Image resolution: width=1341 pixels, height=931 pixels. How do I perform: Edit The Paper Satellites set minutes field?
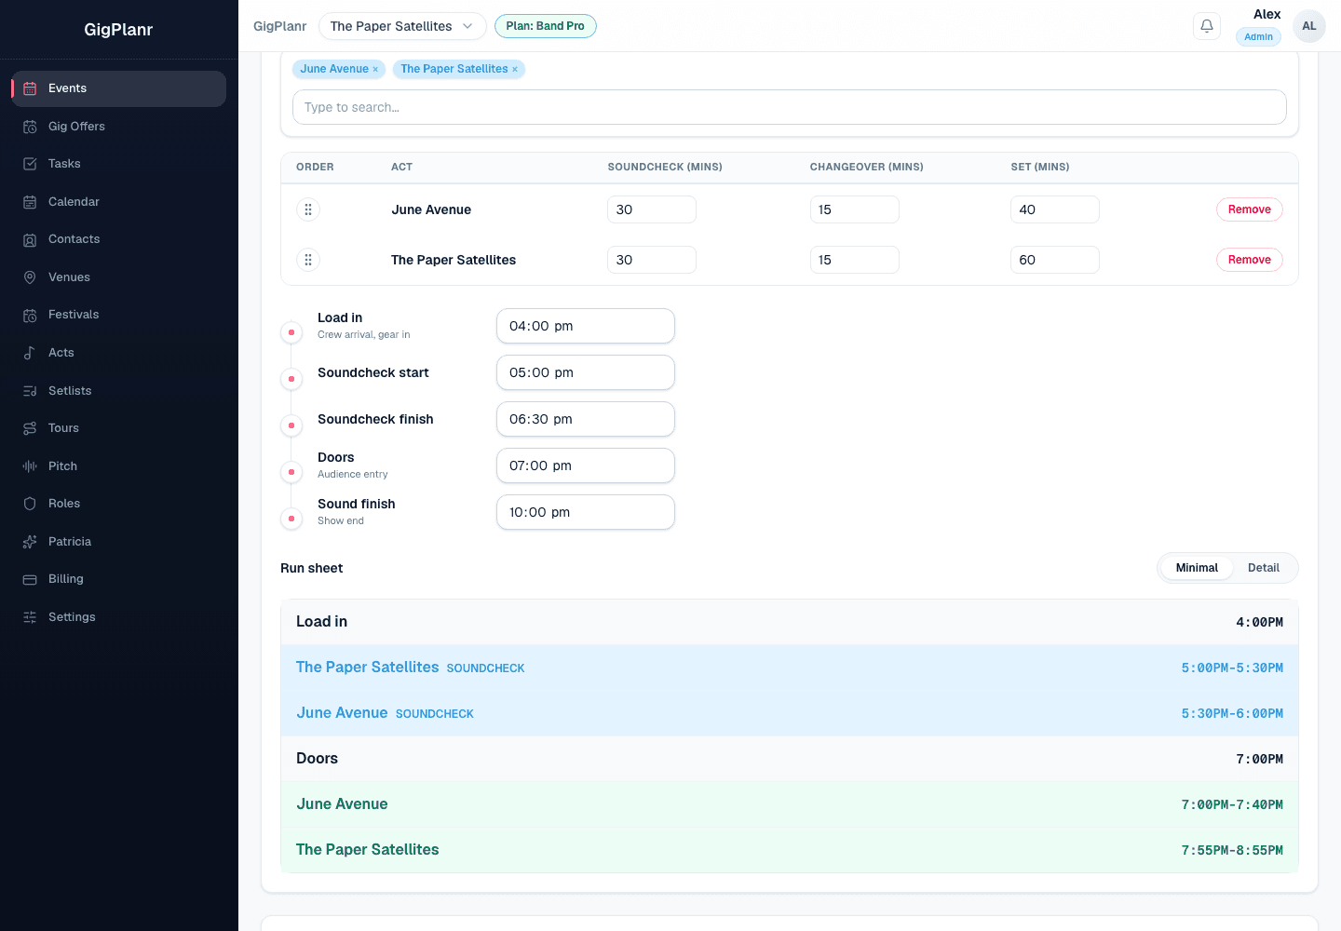[x=1055, y=260]
